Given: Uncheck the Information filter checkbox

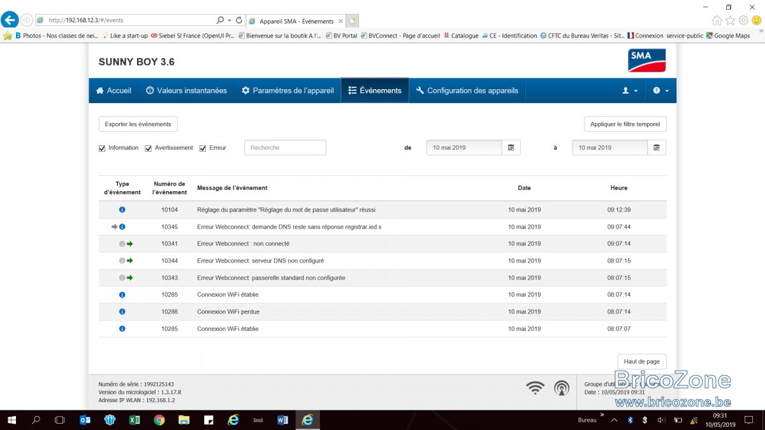Looking at the screenshot, I should click(x=102, y=148).
